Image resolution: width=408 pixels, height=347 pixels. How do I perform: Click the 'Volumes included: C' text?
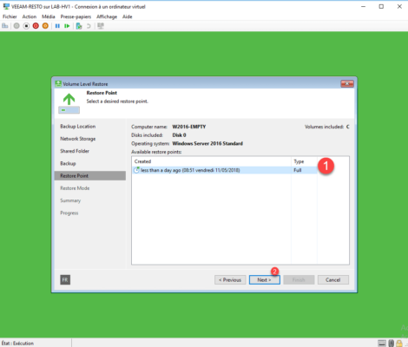[327, 127]
